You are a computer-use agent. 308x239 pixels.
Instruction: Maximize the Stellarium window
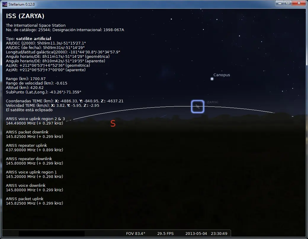(x=288, y=3)
